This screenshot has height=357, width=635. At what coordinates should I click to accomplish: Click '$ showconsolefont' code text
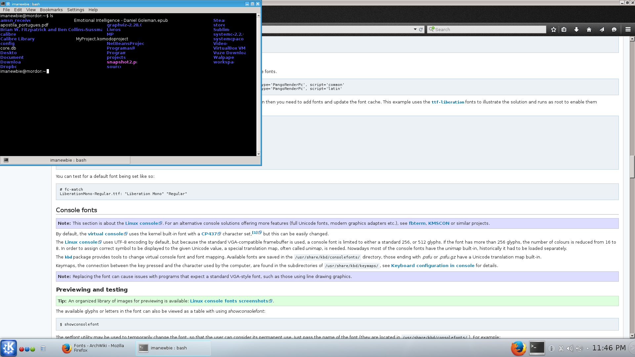click(x=79, y=325)
